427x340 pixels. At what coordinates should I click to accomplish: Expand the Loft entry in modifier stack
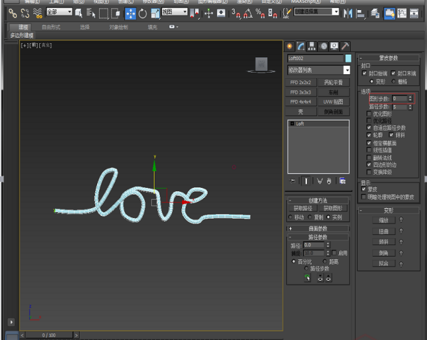(x=292, y=124)
